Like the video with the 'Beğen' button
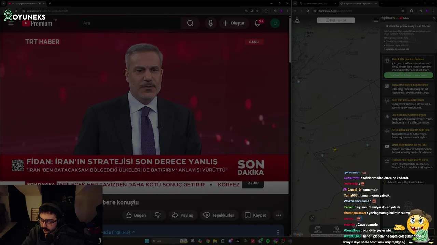This screenshot has height=245, width=437. 136,215
